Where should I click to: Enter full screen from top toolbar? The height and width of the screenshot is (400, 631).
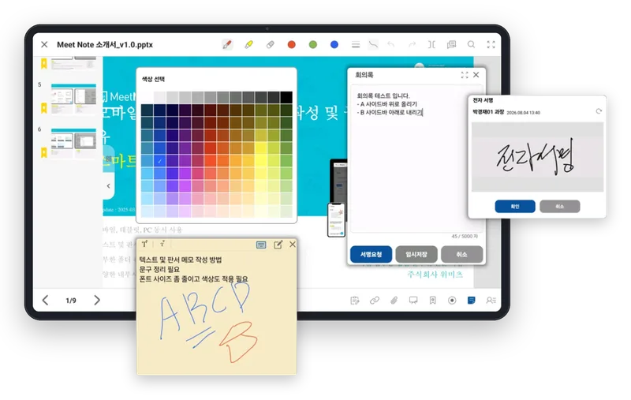[491, 44]
